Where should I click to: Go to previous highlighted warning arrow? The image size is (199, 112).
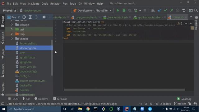186,23
